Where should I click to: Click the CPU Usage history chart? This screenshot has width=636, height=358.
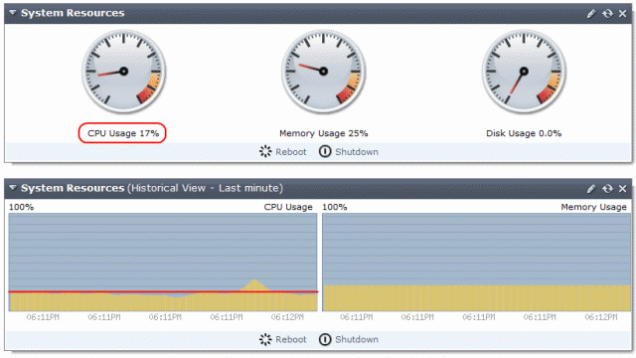click(x=163, y=263)
